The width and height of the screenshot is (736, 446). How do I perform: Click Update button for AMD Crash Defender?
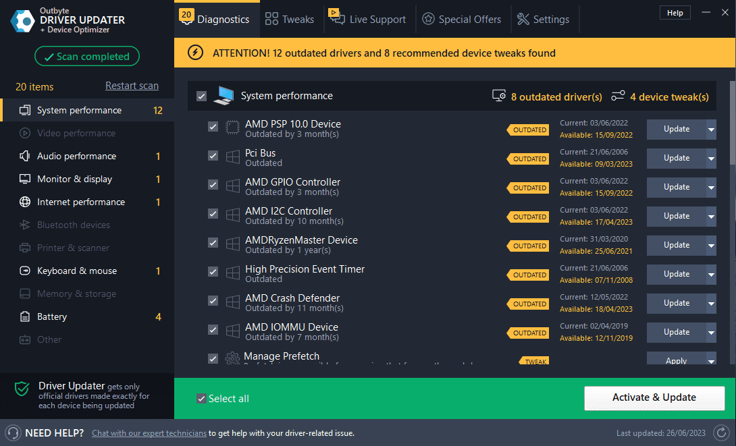(x=677, y=304)
